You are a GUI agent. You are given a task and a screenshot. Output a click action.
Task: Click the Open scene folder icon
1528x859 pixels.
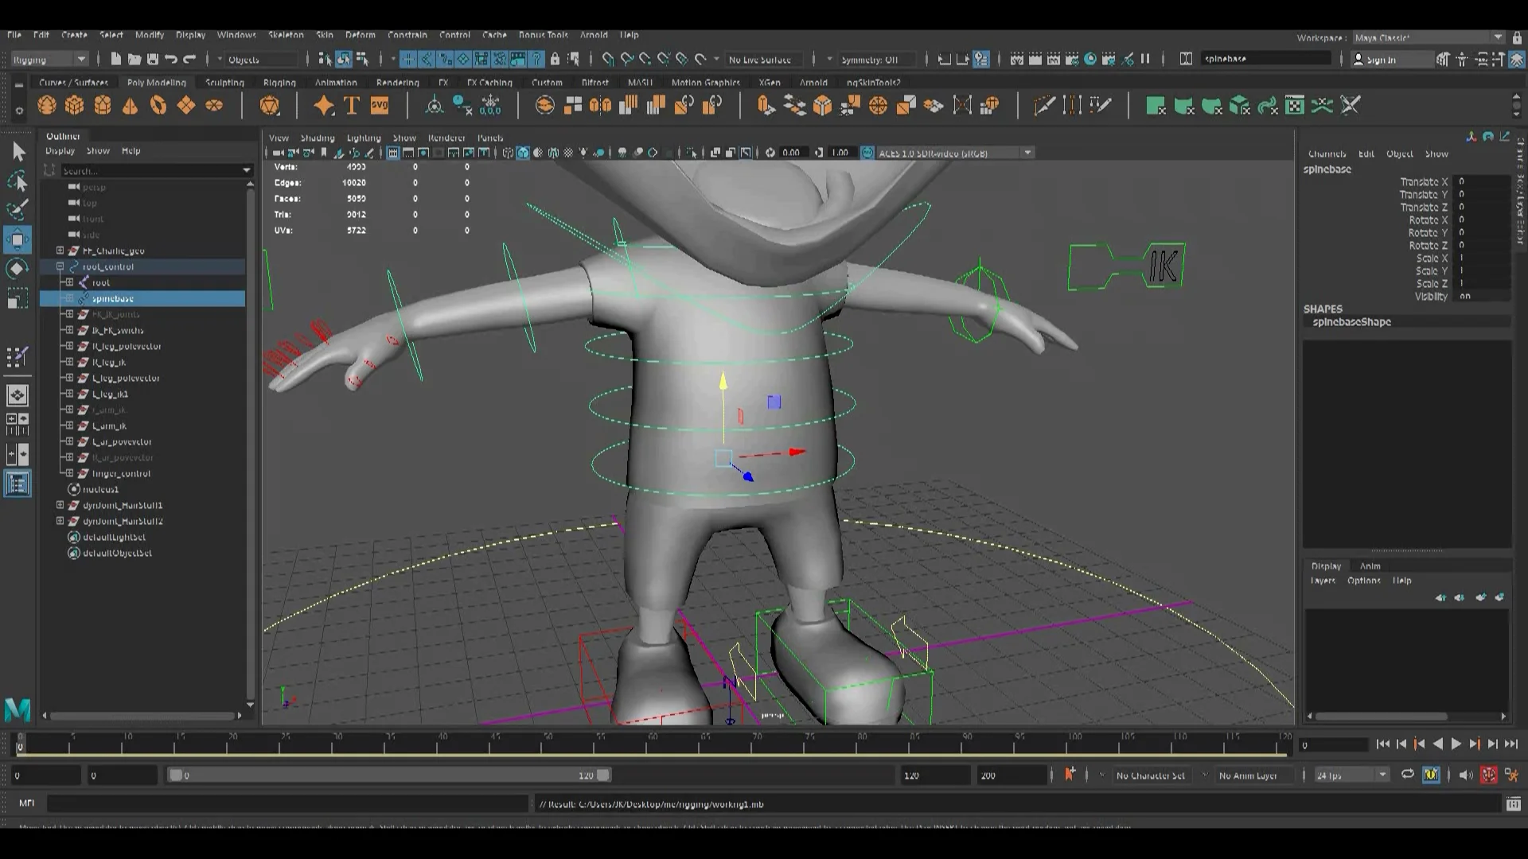(x=134, y=59)
